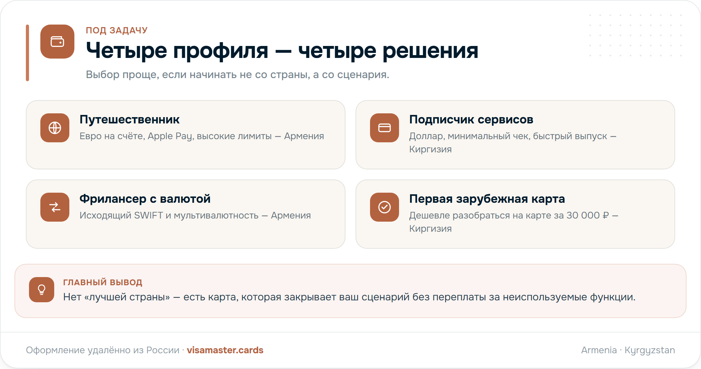
Task: Click the lightbulb icon in Главный вывод
Action: click(x=42, y=290)
